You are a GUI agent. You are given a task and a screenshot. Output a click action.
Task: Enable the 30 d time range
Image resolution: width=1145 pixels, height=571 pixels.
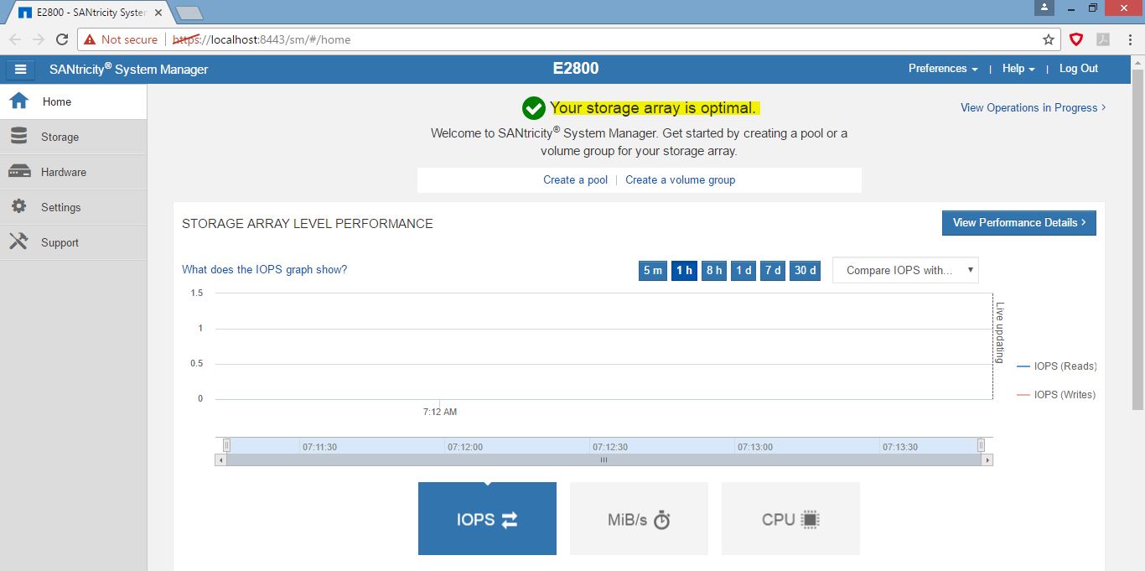(804, 270)
